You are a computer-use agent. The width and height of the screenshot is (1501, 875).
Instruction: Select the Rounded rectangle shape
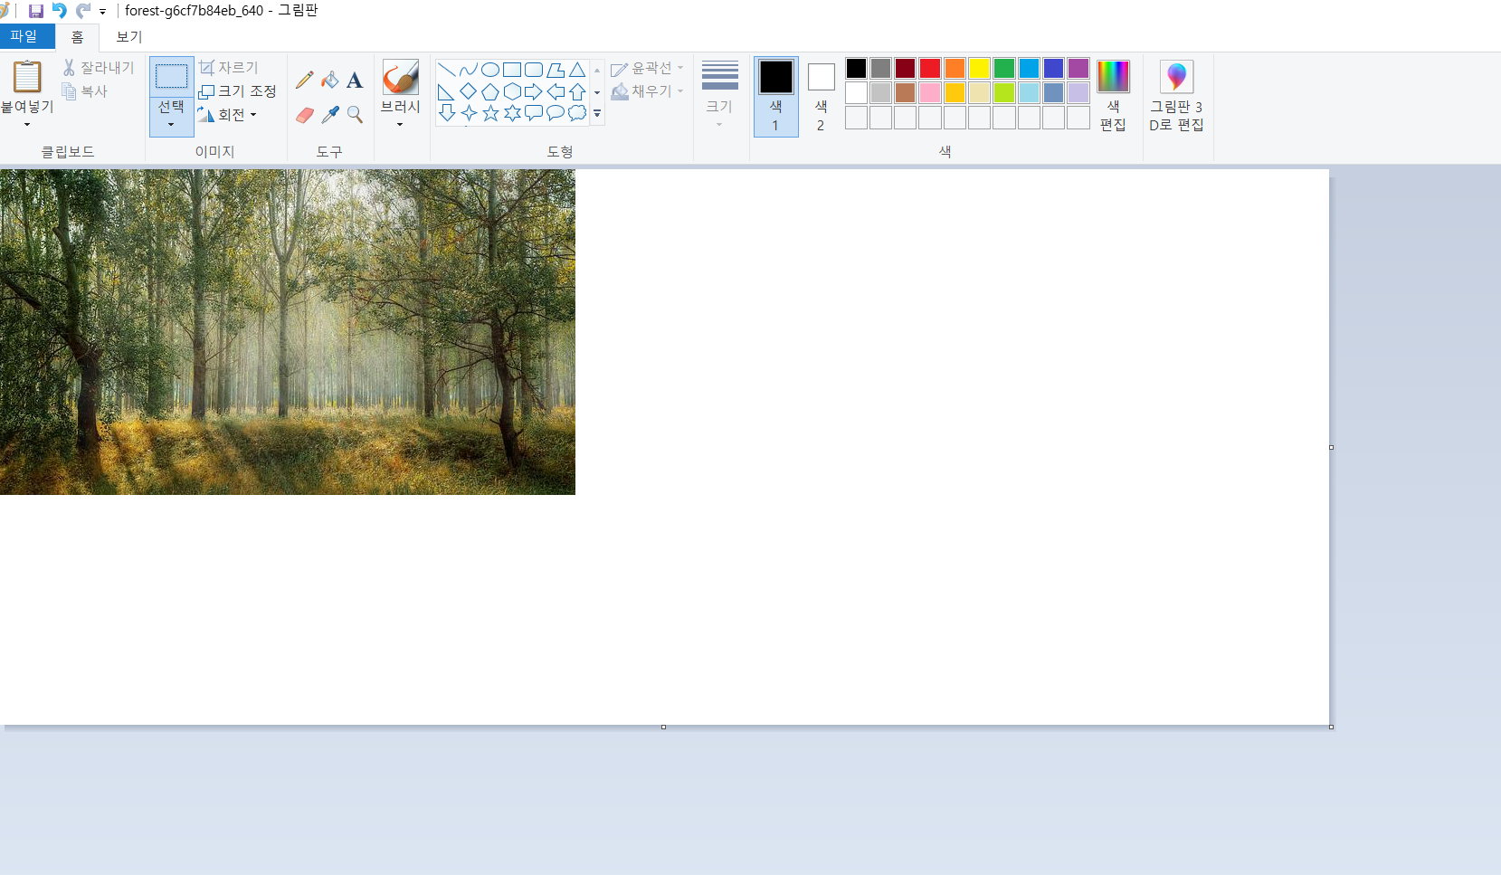(534, 70)
